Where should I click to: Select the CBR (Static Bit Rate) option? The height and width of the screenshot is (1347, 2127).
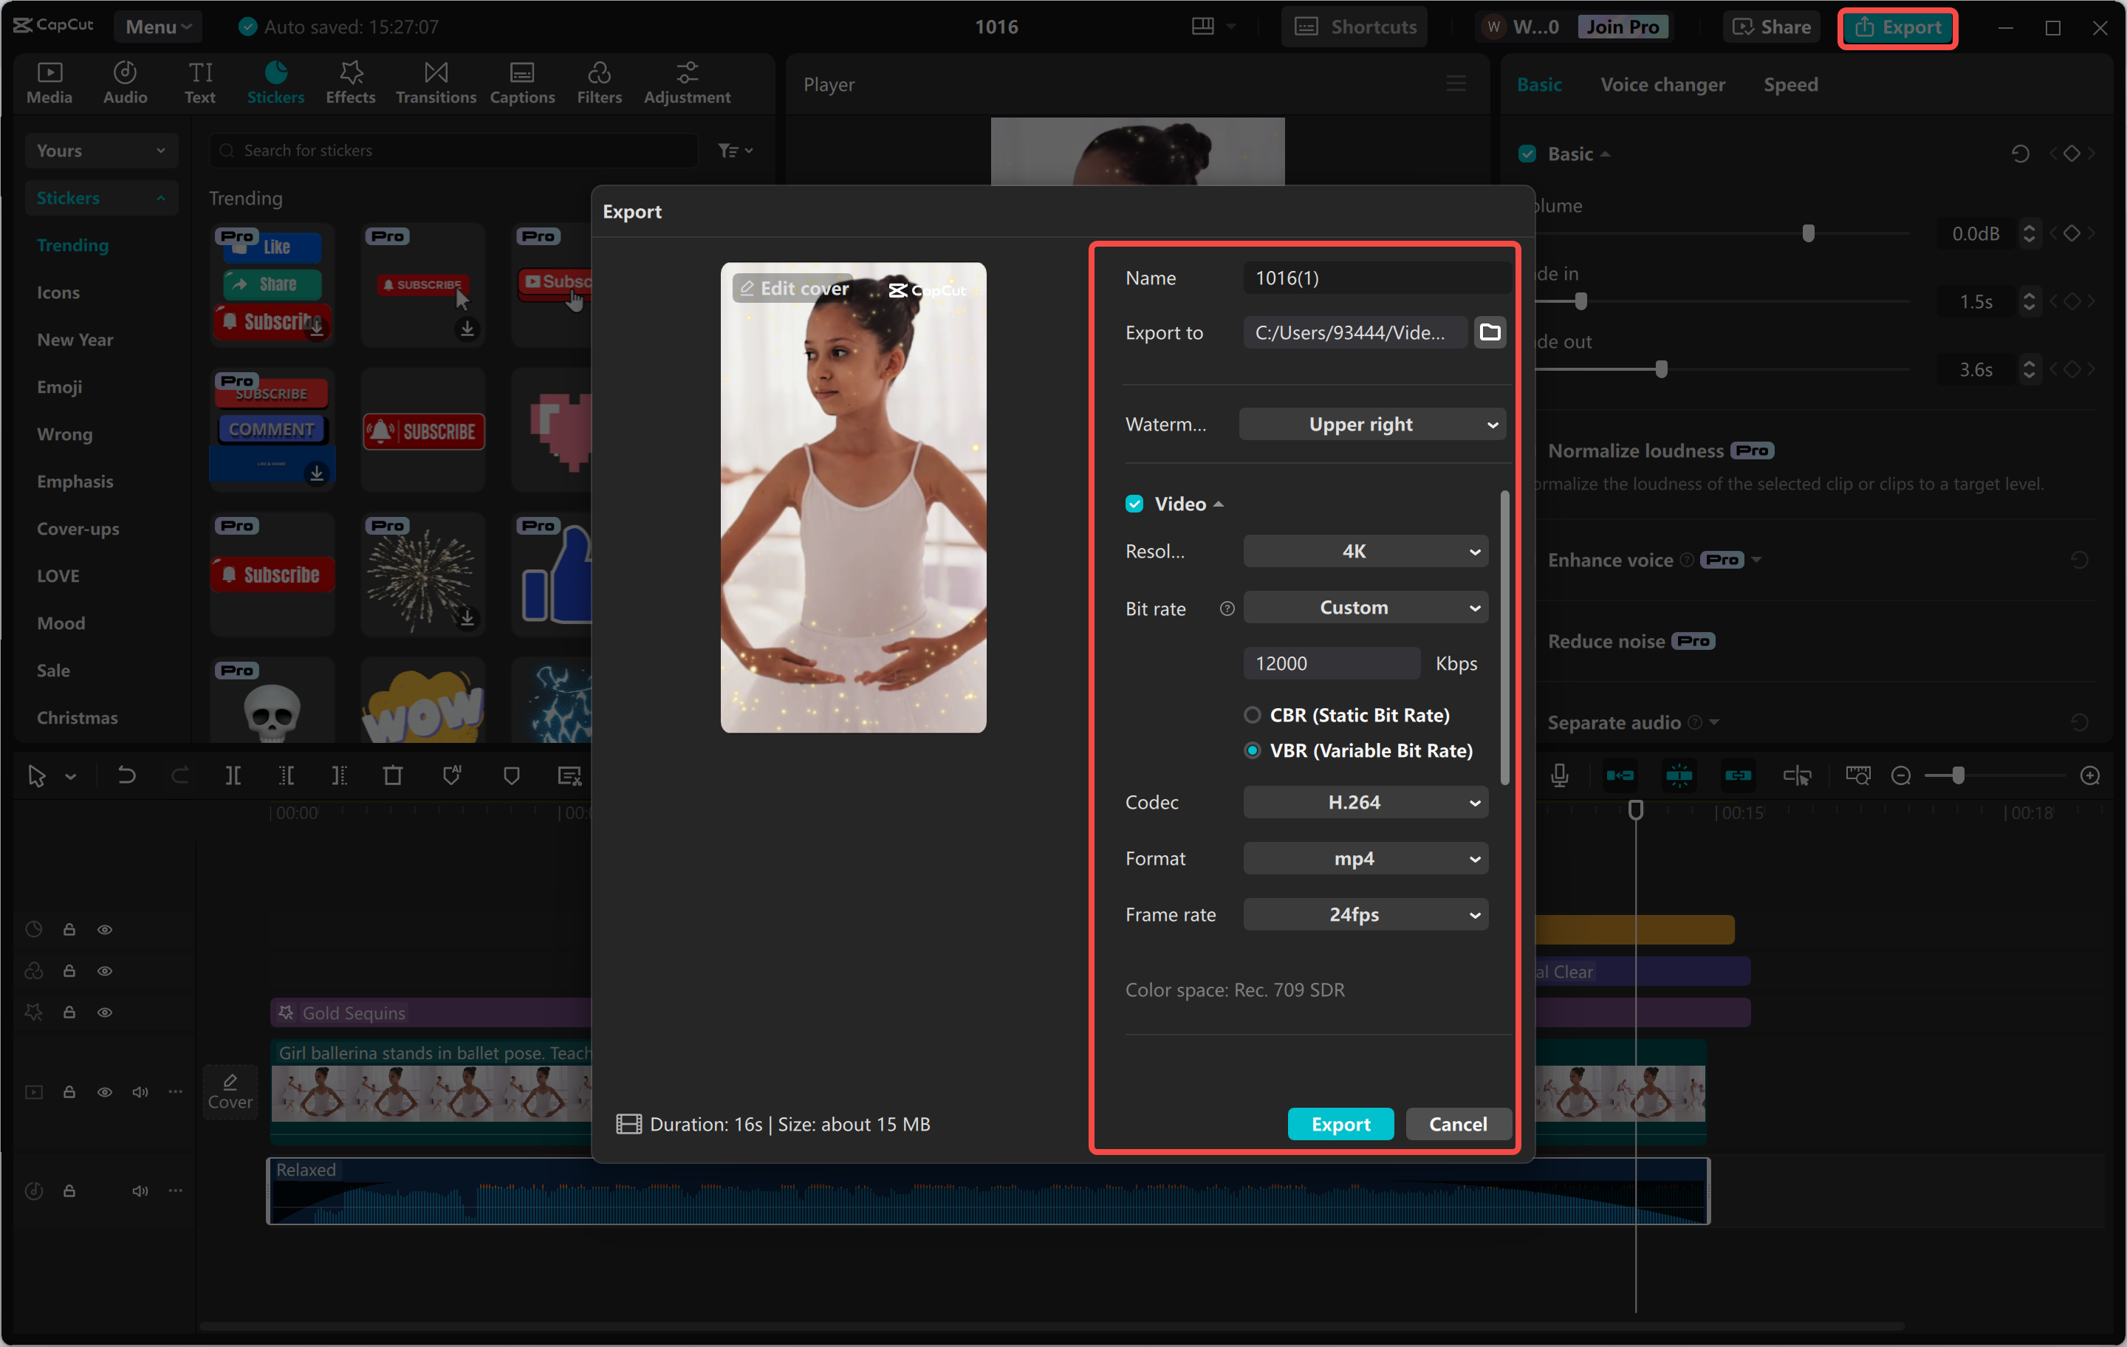tap(1253, 716)
